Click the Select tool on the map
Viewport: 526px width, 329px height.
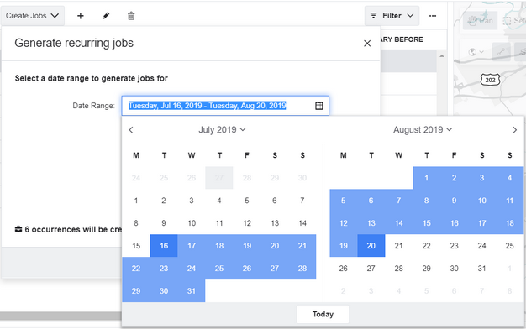click(x=515, y=21)
